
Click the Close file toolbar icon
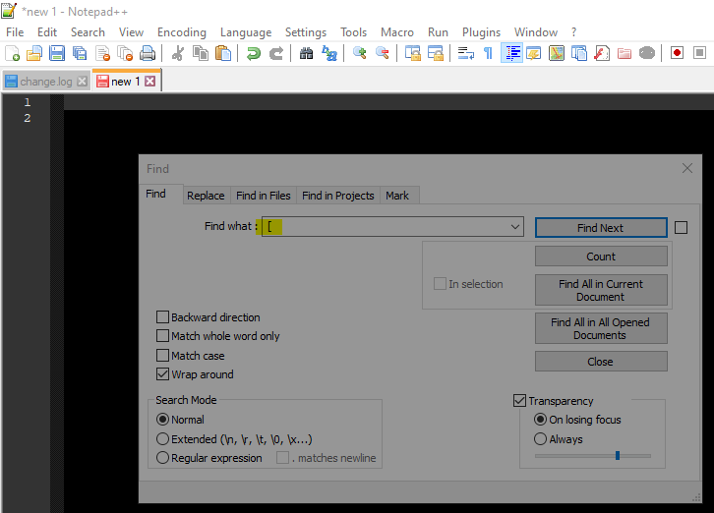pyautogui.click(x=103, y=53)
